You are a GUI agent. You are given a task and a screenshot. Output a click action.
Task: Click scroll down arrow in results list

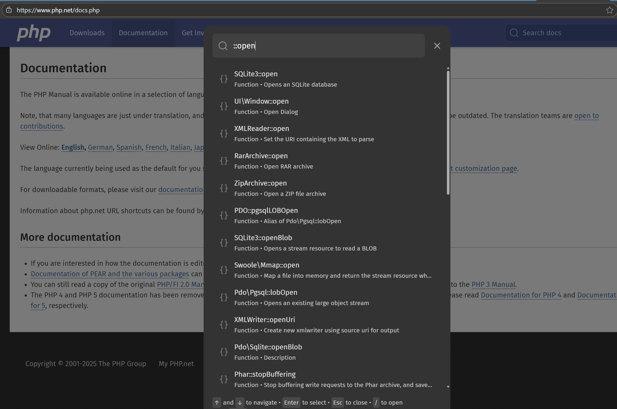tap(448, 387)
